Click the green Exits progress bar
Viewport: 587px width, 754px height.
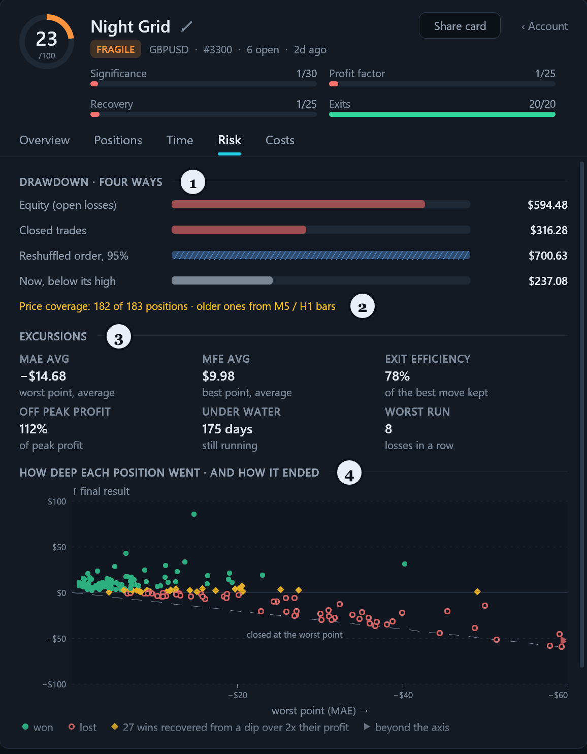click(x=442, y=114)
